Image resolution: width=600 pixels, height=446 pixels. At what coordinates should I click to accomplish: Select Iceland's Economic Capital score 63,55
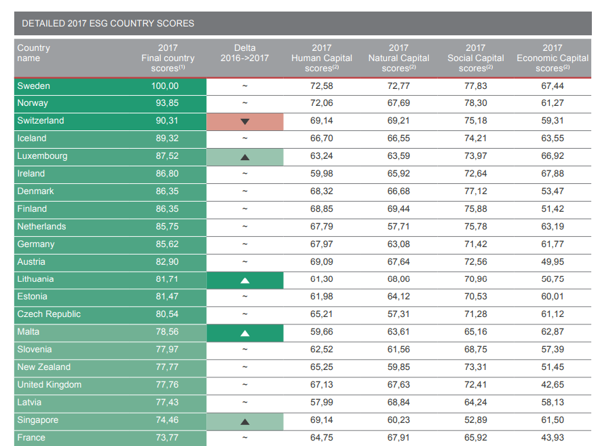552,138
